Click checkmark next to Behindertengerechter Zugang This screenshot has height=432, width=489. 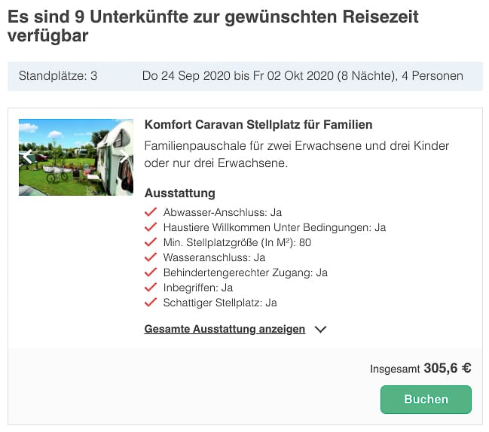(x=151, y=272)
